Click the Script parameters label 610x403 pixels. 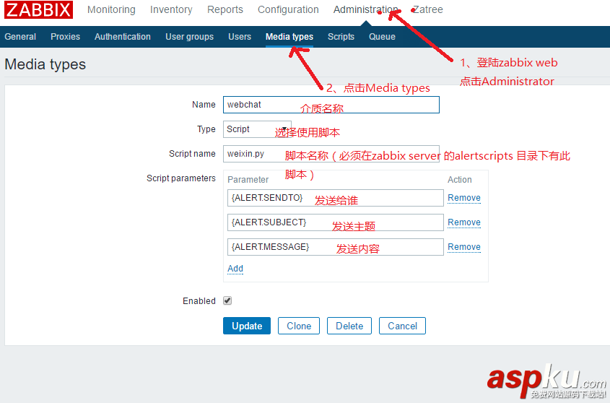coord(181,178)
